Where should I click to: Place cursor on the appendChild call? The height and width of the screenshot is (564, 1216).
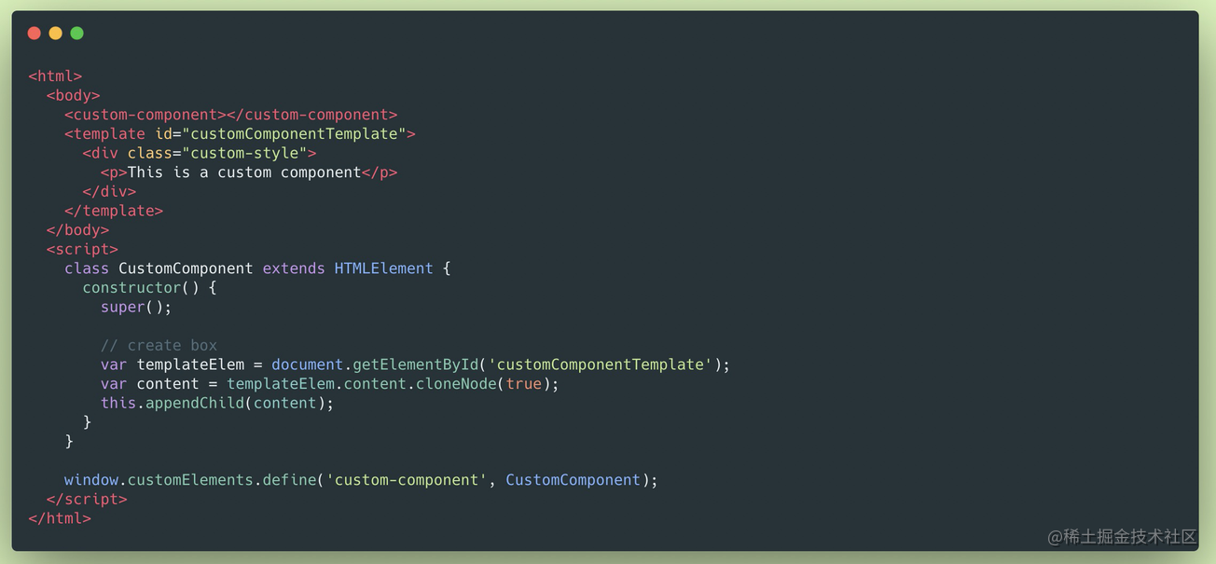195,404
